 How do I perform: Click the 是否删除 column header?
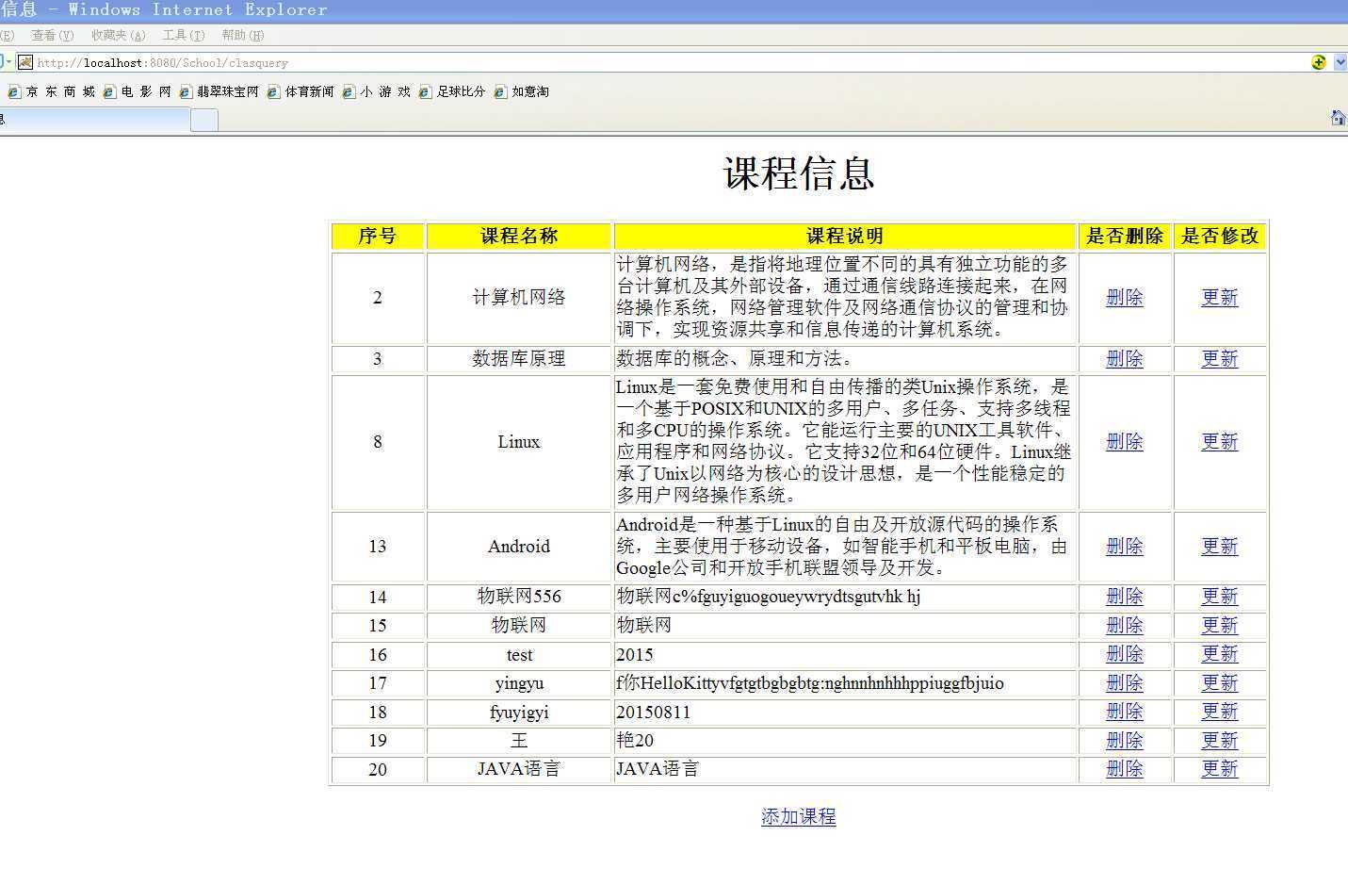click(1125, 237)
